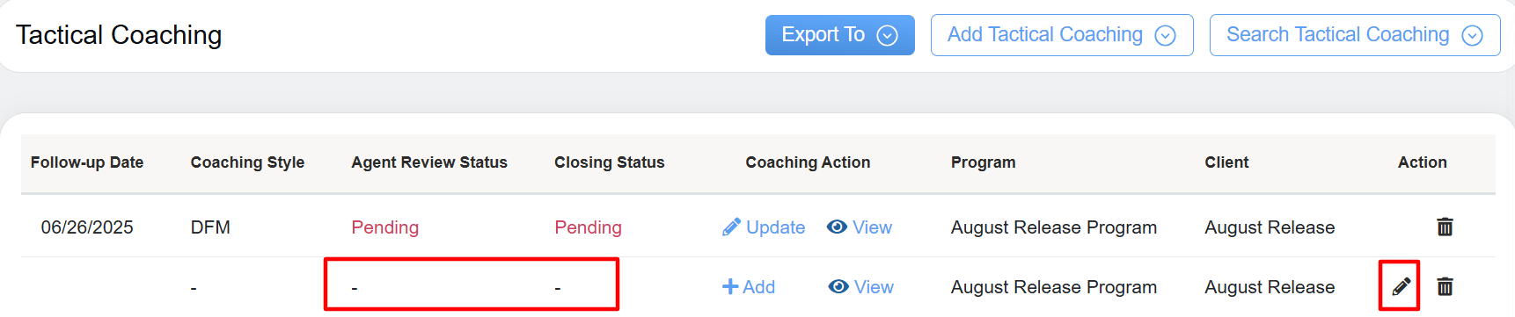The width and height of the screenshot is (1515, 317).
Task: Click the eye icon beside first row View
Action: (x=837, y=227)
